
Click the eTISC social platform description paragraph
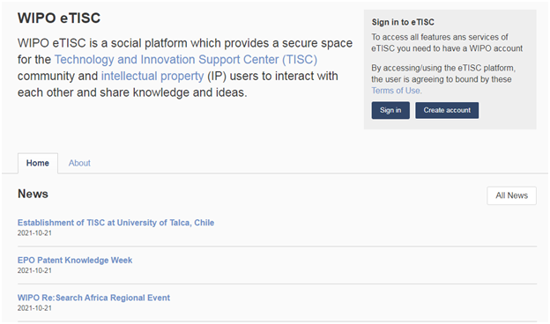pyautogui.click(x=185, y=68)
